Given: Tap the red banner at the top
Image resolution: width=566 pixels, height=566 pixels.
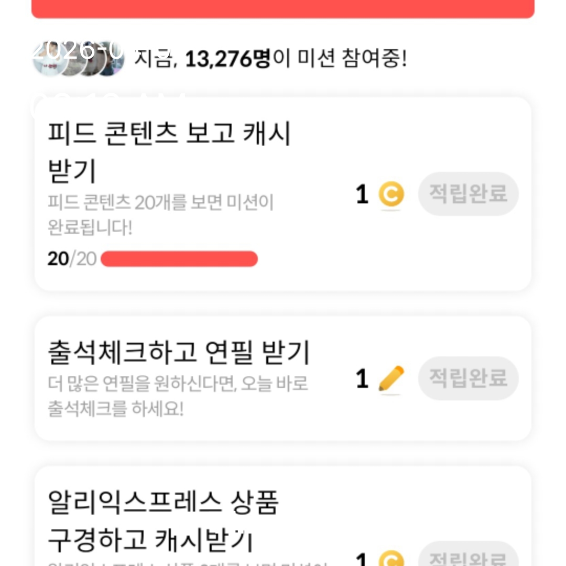Looking at the screenshot, I should coord(283,9).
